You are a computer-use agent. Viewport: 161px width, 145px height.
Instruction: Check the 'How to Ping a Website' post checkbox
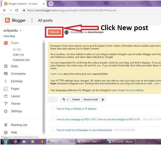53,109
